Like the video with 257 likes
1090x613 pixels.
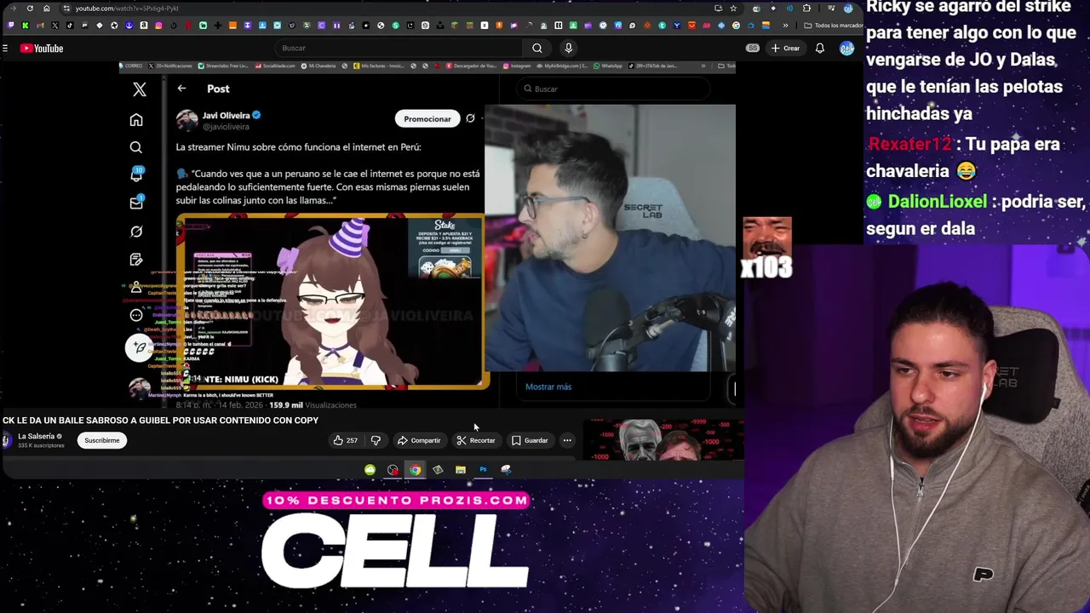point(346,440)
